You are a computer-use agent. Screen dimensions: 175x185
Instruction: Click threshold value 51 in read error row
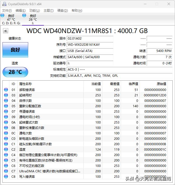(x=136, y=90)
